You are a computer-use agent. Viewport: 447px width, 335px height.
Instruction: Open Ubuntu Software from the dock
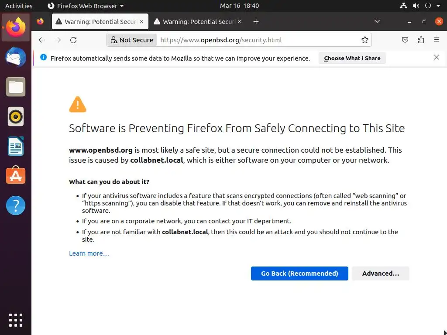pos(16,176)
